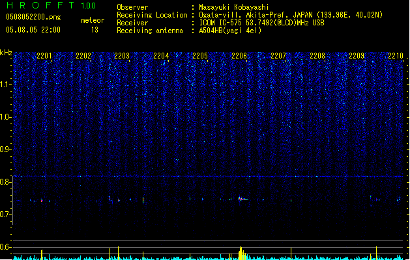Click the version number 1.00

coord(89,5)
